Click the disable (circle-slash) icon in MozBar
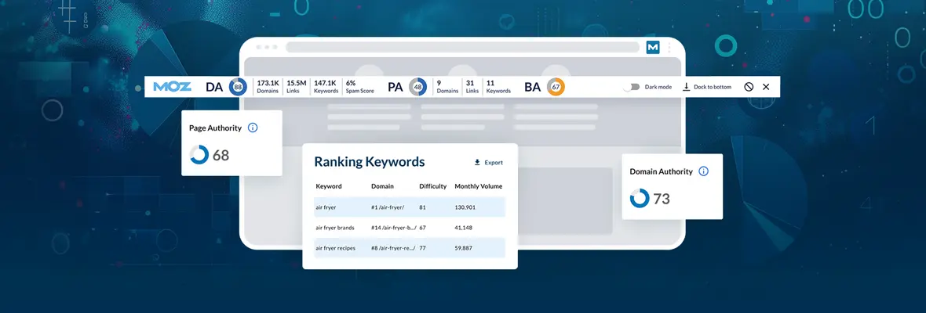Viewport: 926px width, 313px height. [x=749, y=87]
